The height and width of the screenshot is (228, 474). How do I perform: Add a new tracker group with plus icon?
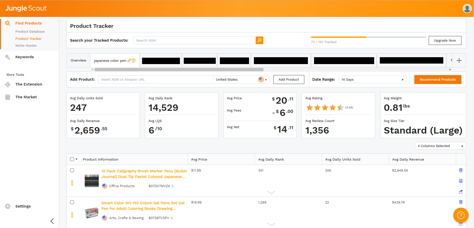tap(459, 61)
